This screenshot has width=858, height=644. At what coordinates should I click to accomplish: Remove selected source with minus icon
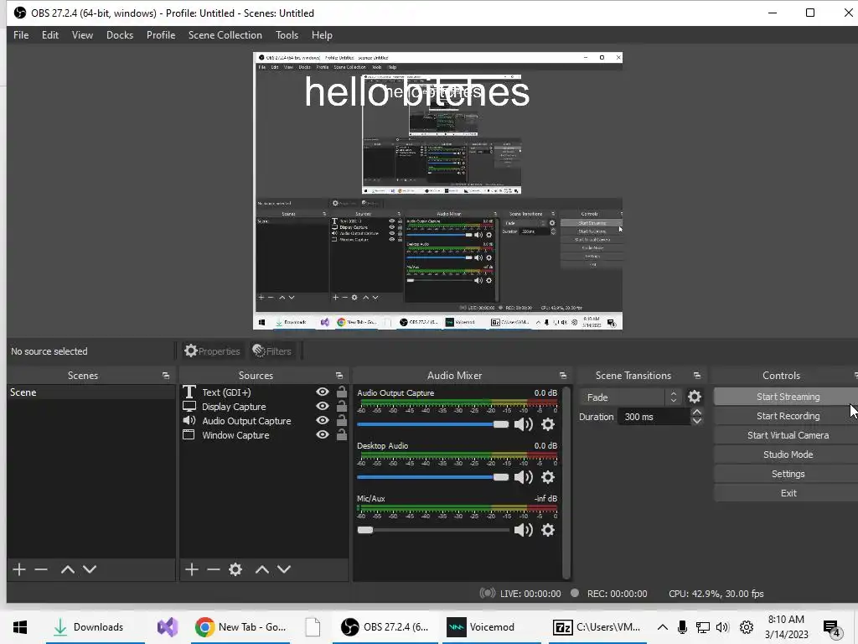214,569
